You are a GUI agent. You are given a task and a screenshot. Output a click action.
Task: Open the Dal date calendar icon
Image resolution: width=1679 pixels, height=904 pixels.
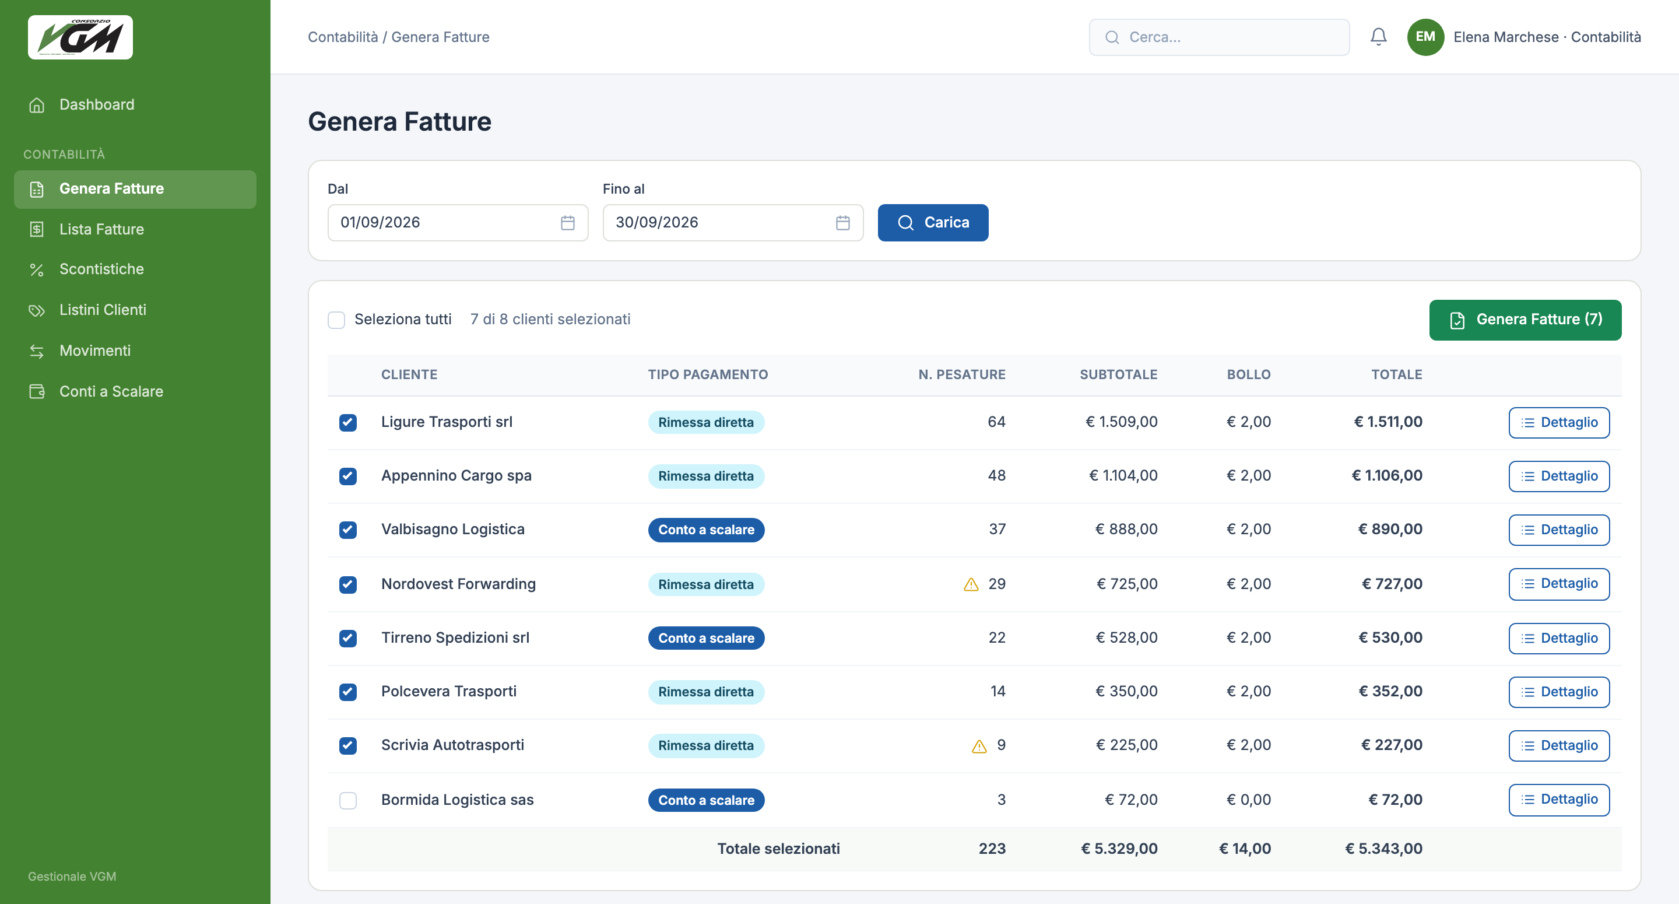pos(567,222)
